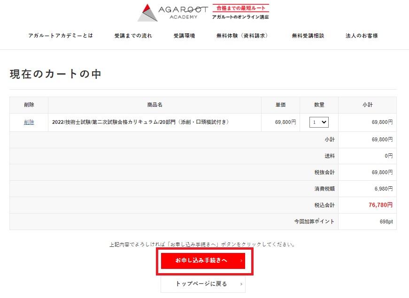Click the 削除 link to remove item
409x298 pixels.
coord(29,122)
